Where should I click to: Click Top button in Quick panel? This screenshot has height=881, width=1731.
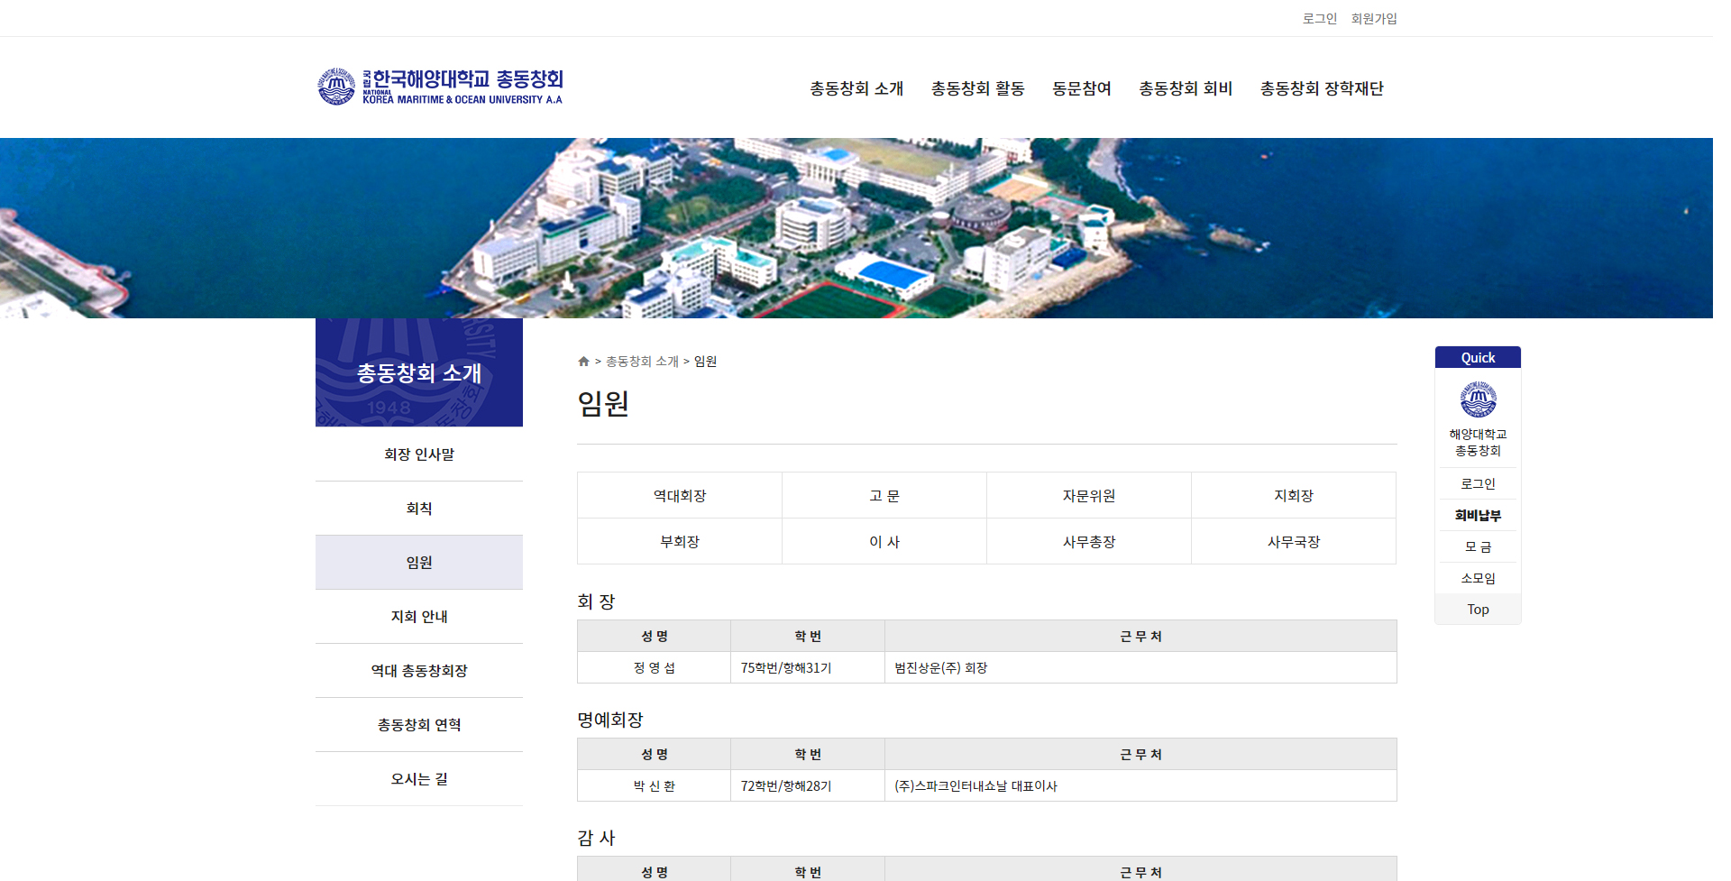[1478, 610]
